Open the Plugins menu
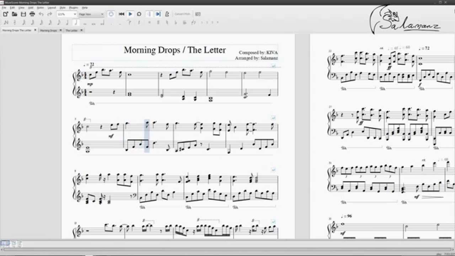 [74, 7]
